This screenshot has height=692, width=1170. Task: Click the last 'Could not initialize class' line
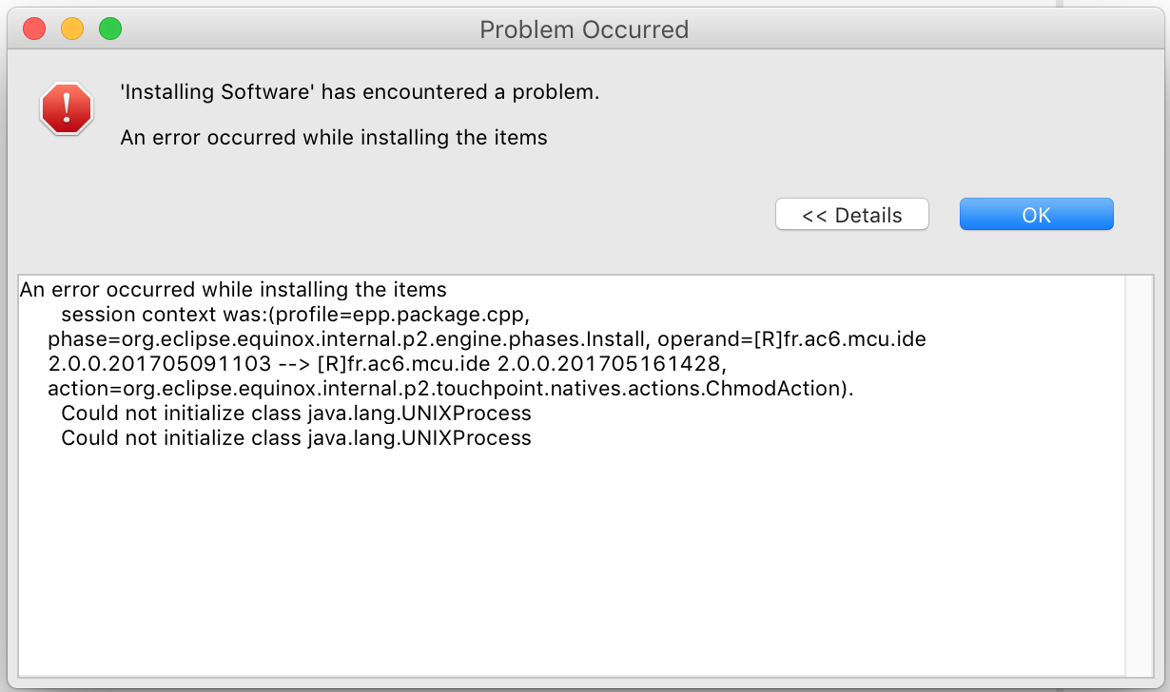pyautogui.click(x=296, y=438)
